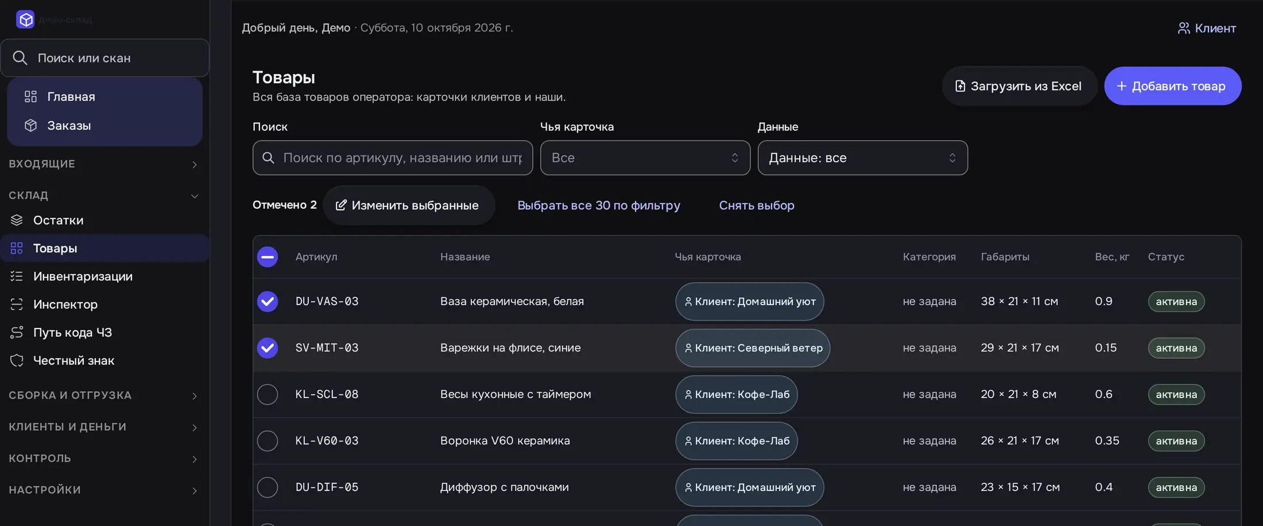The width and height of the screenshot is (1263, 526).
Task: Check the KL-SCL-08 row checkbox
Action: (268, 395)
